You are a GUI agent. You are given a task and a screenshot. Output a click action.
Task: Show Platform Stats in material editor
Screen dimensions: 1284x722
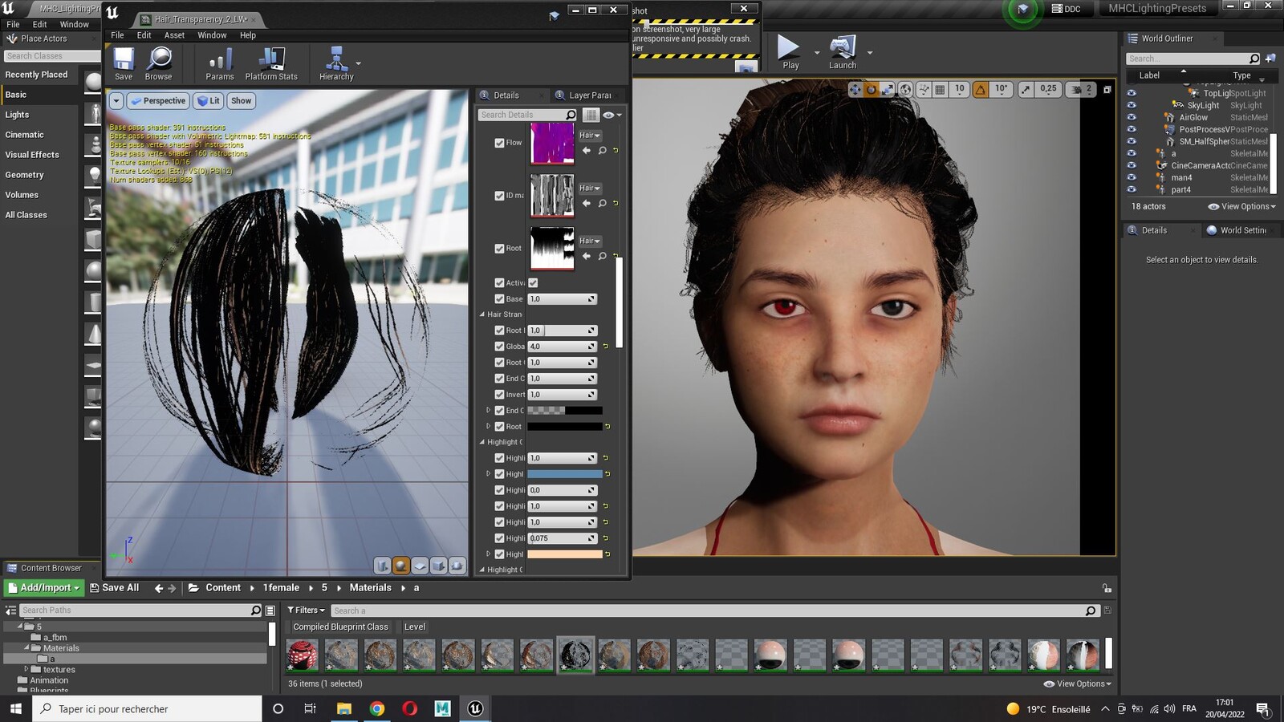pos(271,63)
